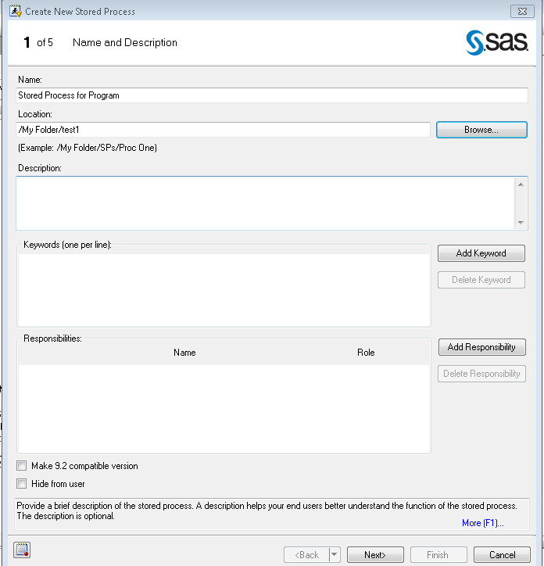544x566 pixels.
Task: Click into the Name text field
Action: [272, 95]
